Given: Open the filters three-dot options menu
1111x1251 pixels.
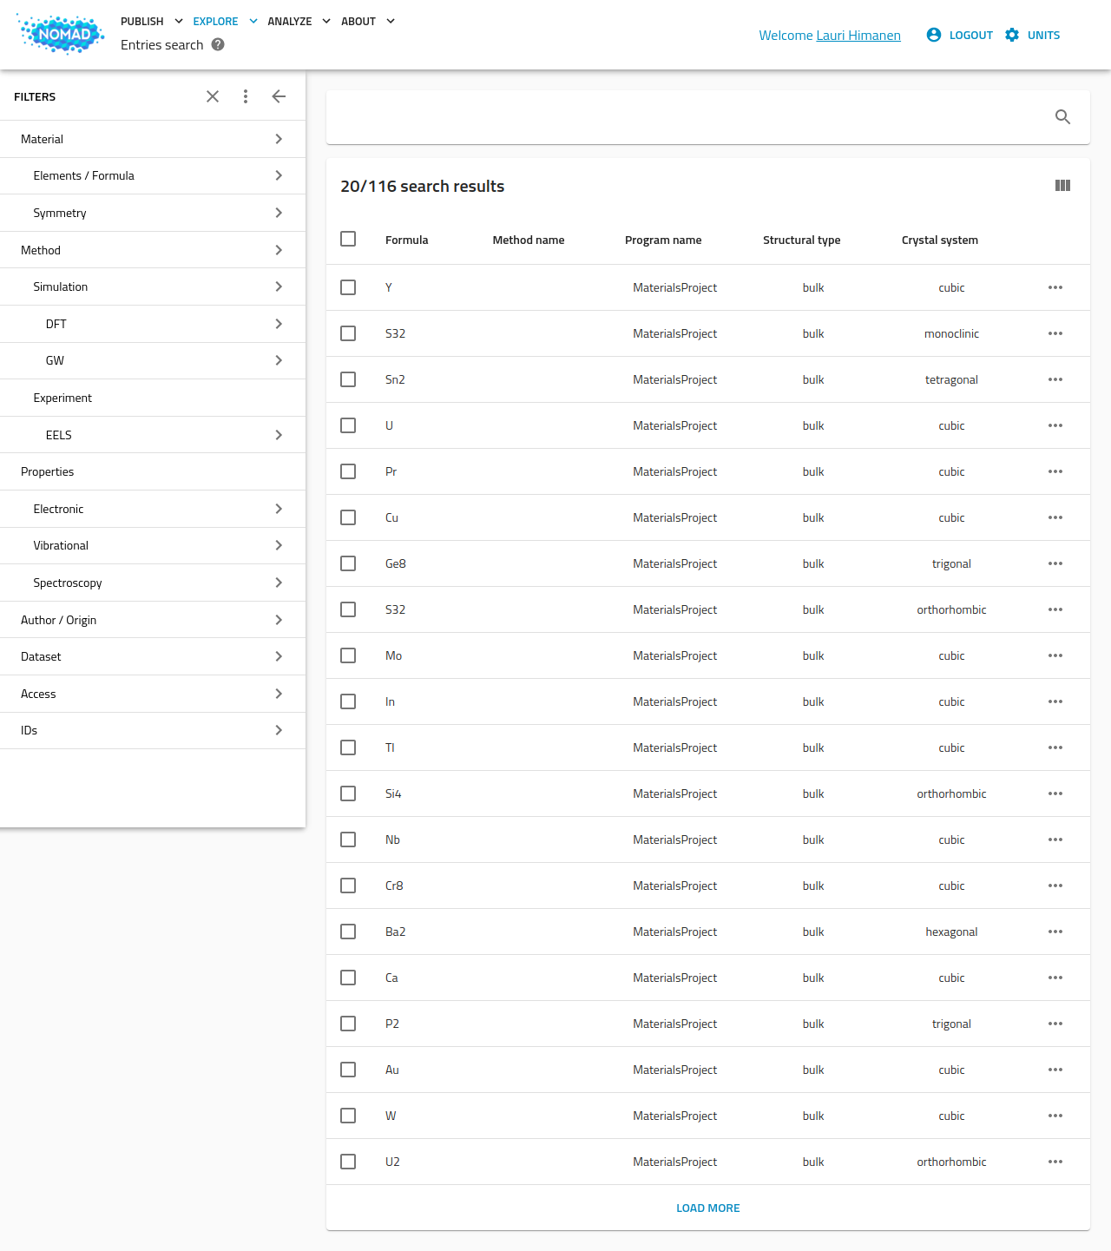Looking at the screenshot, I should point(246,96).
